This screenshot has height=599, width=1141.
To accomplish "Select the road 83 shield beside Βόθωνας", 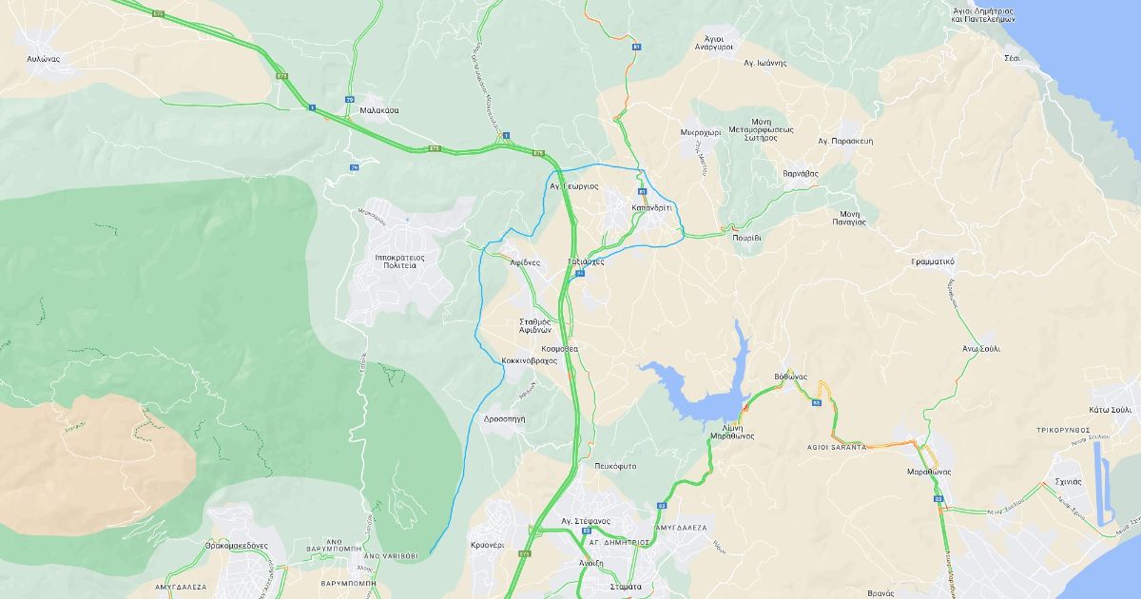I will [x=817, y=403].
